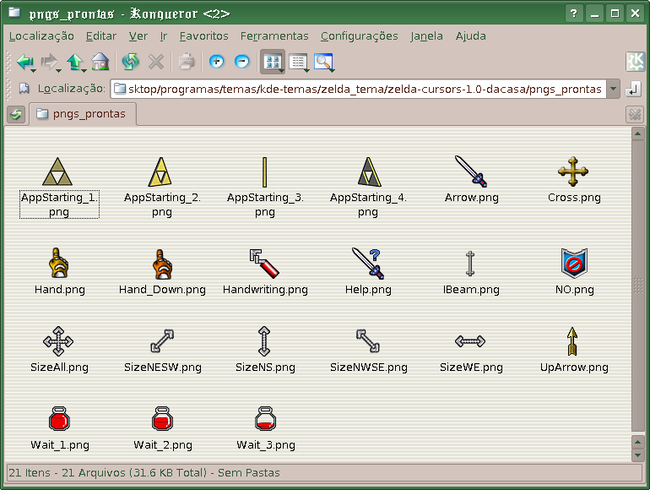Click the scrollbar down arrow at bottom
The width and height of the screenshot is (650, 490).
click(x=637, y=455)
